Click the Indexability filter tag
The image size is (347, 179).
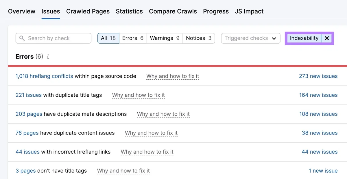point(304,38)
